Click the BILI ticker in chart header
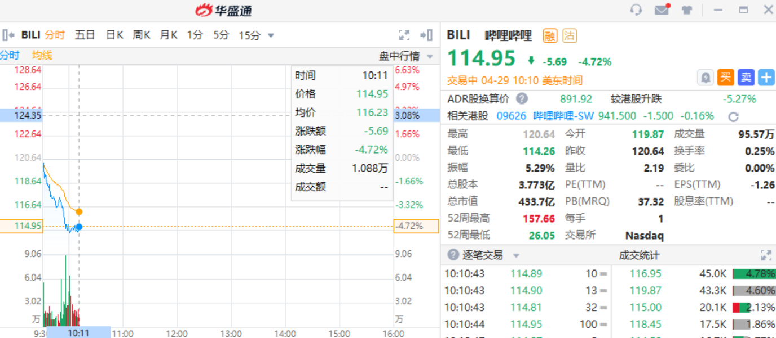776x338 pixels. click(30, 35)
